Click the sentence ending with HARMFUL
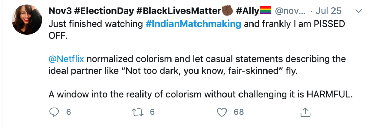369x128 pixels. pyautogui.click(x=202, y=94)
